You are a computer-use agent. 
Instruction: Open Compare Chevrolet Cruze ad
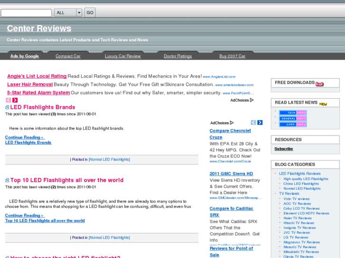[x=230, y=134]
